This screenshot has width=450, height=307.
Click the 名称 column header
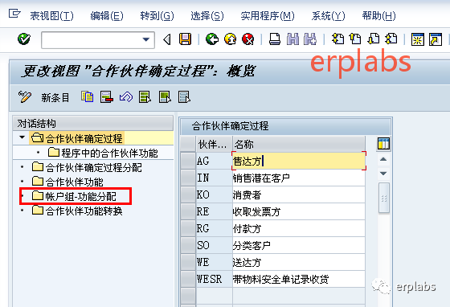[299, 144]
